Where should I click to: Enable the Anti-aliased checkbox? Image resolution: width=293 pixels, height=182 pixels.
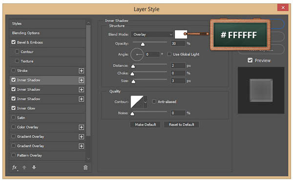point(154,101)
